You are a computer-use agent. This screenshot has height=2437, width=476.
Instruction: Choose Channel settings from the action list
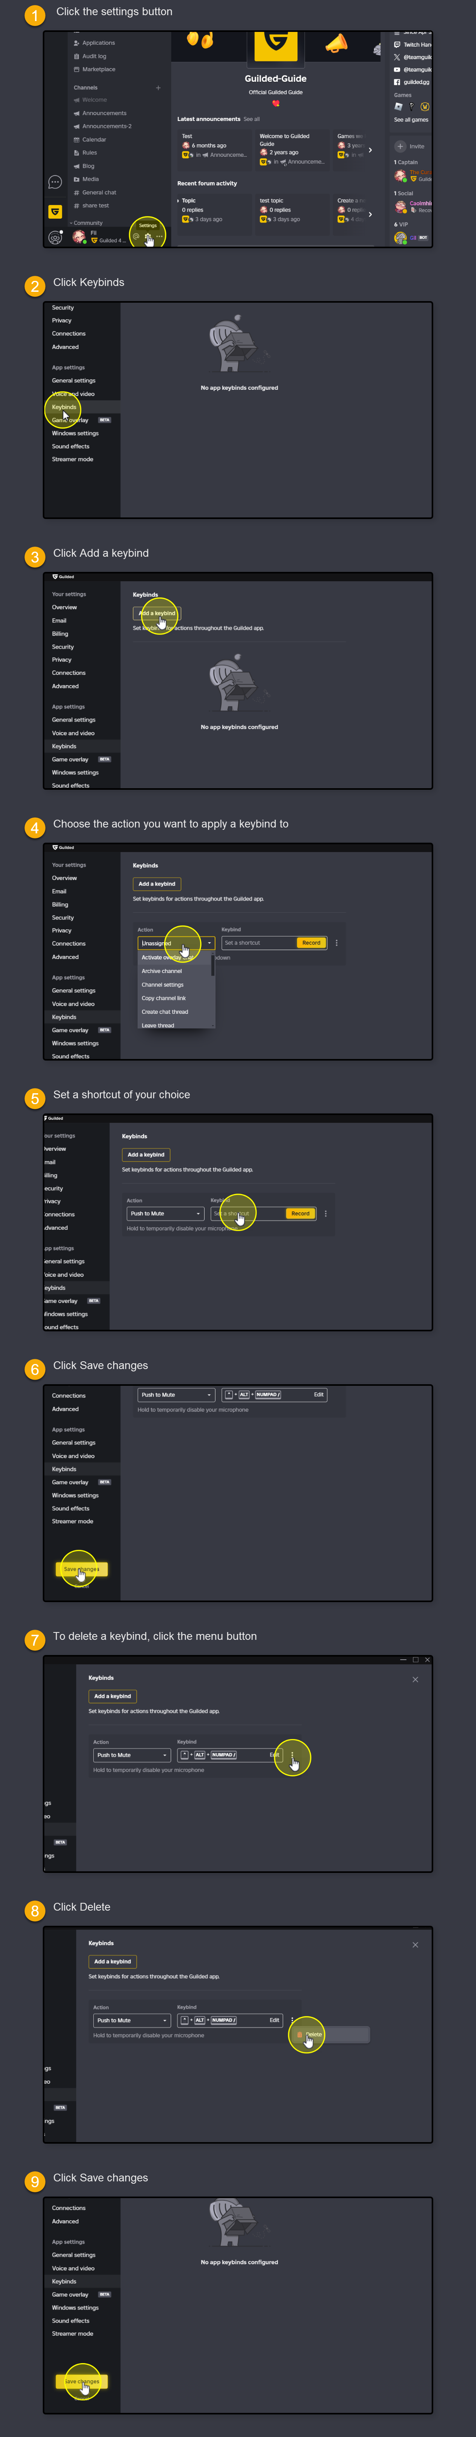163,985
